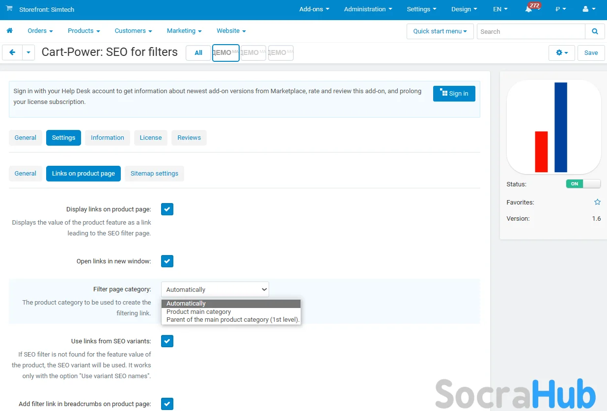The height and width of the screenshot is (411, 607).
Task: Click the Home icon in navigation bar
Action: click(x=9, y=31)
